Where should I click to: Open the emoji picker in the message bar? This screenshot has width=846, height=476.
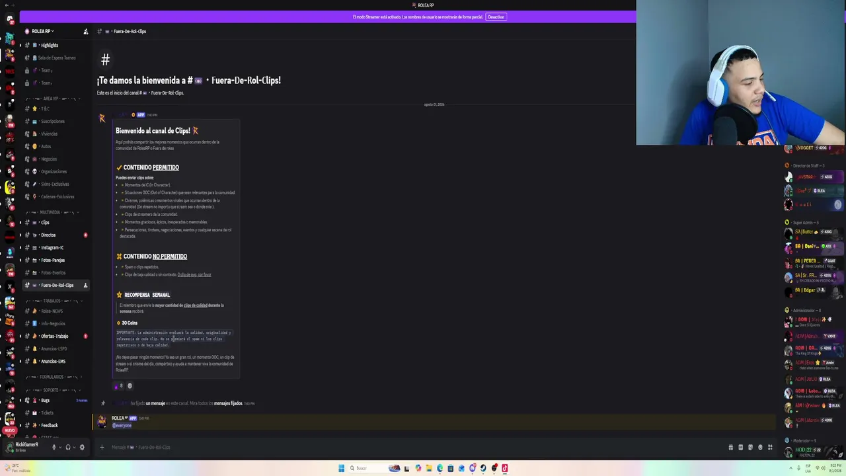[x=760, y=448]
